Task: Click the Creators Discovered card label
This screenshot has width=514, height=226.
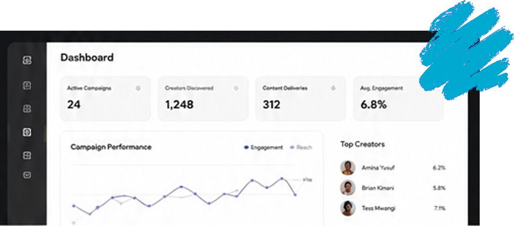Action: 189,88
